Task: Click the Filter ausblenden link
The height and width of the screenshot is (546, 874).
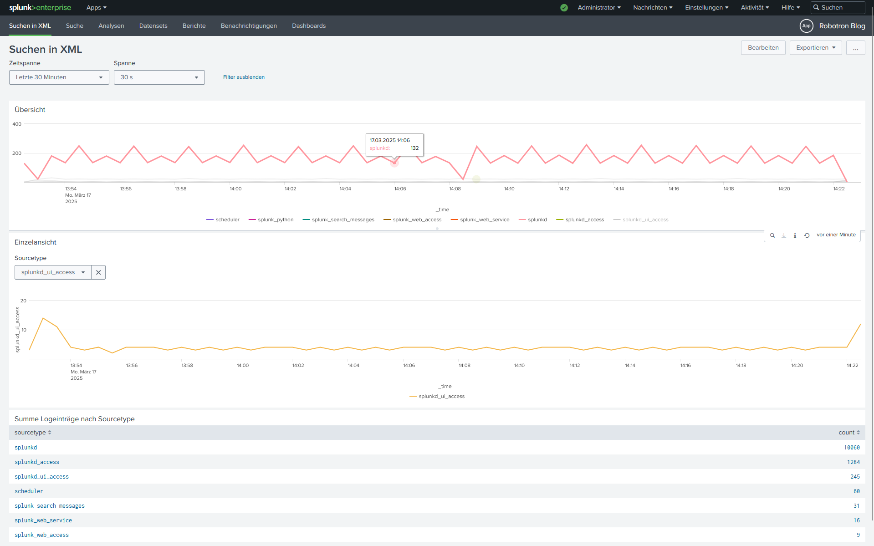Action: (244, 77)
